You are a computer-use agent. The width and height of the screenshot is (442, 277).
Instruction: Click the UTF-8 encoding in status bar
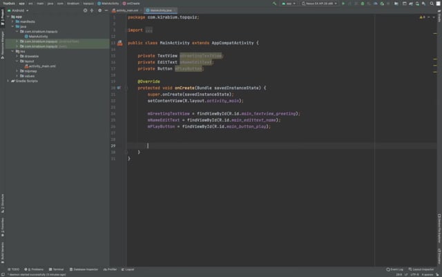point(414,274)
